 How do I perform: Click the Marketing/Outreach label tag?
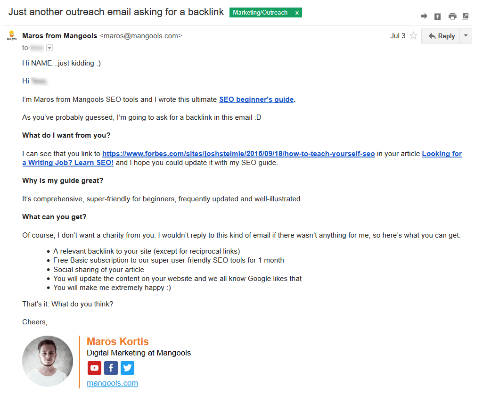click(x=260, y=13)
